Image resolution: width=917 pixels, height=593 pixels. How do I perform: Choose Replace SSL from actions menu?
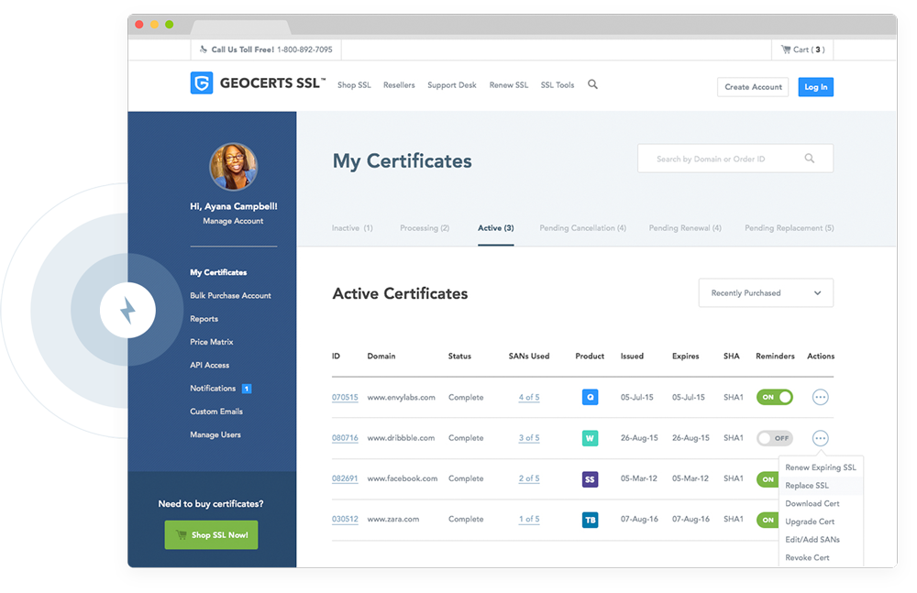(821, 486)
